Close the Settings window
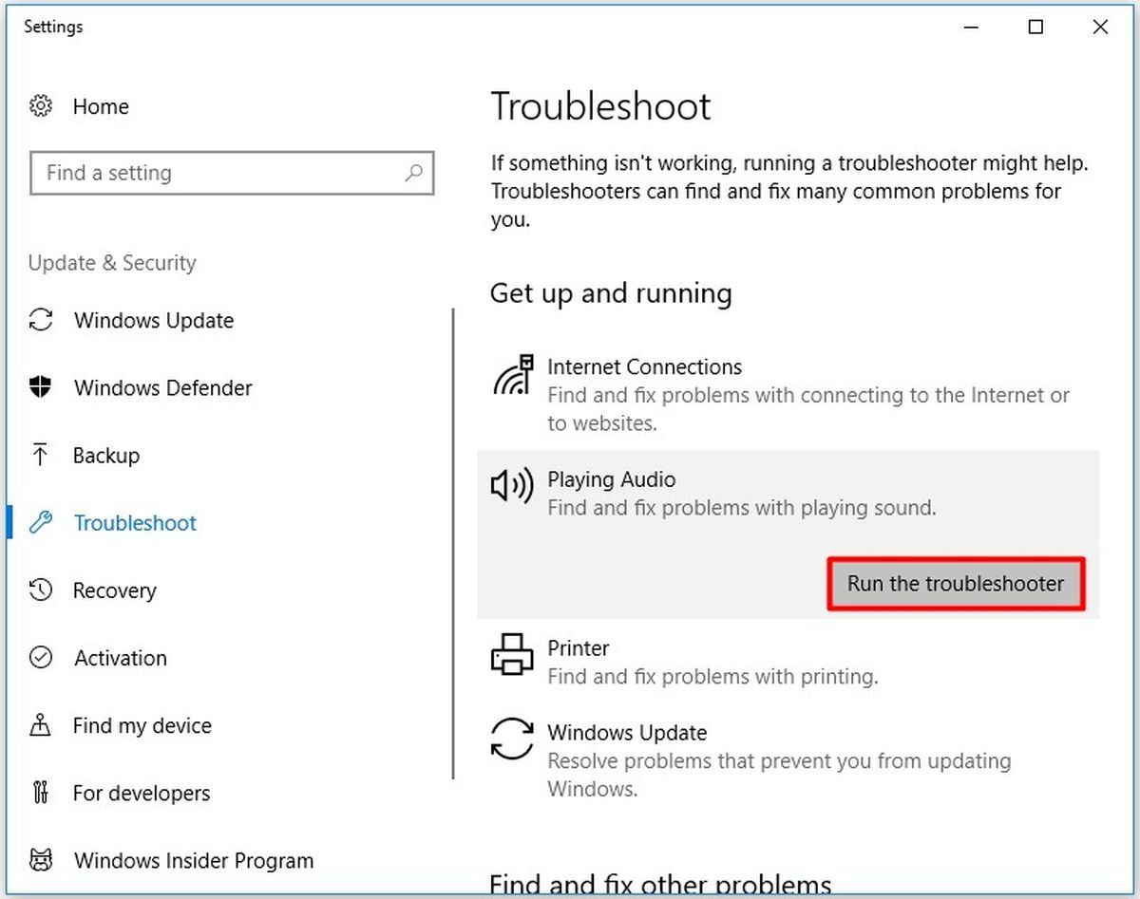 click(x=1100, y=28)
